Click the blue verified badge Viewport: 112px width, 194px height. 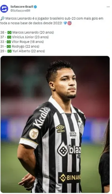(35, 7)
